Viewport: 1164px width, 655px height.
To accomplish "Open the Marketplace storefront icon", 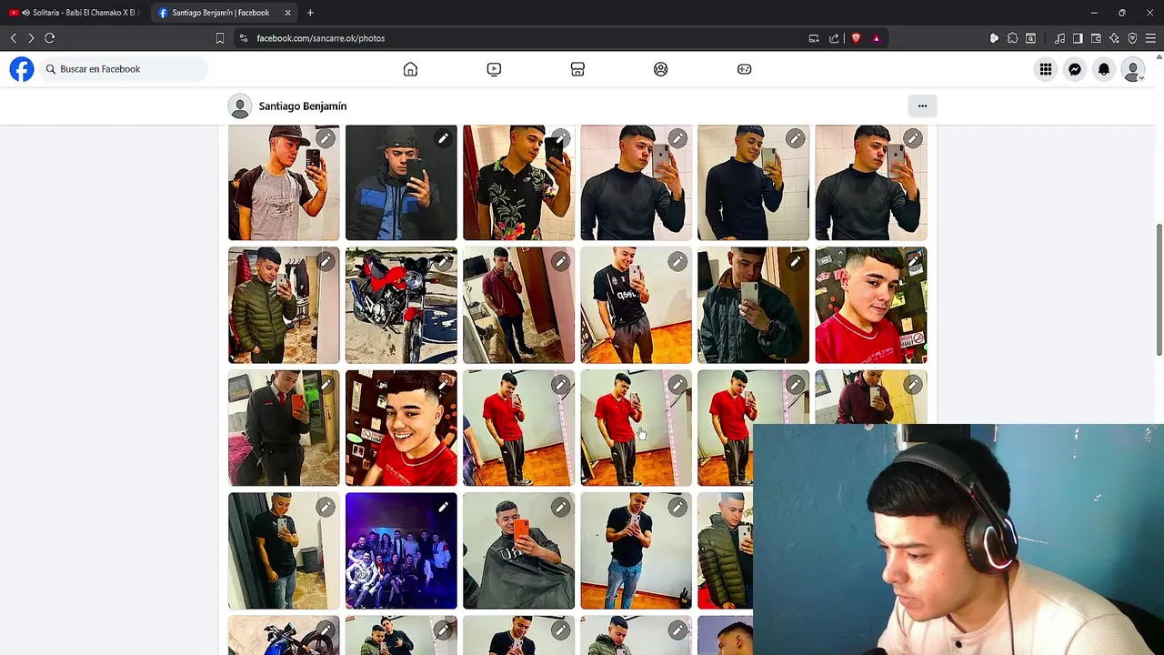I will 577,69.
